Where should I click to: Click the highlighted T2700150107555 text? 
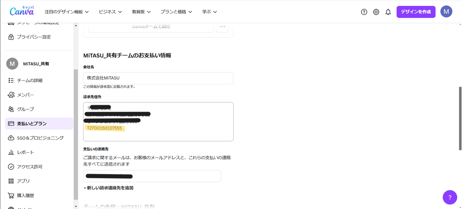(x=105, y=128)
